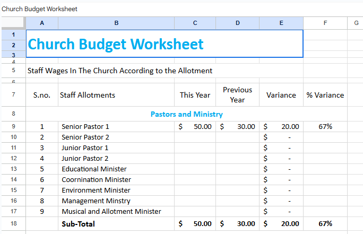This screenshot has height=234, width=363.
Task: Click the Previous Year header cell
Action: click(x=238, y=95)
